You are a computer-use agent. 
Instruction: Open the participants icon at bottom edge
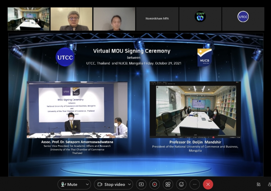pos(269,184)
